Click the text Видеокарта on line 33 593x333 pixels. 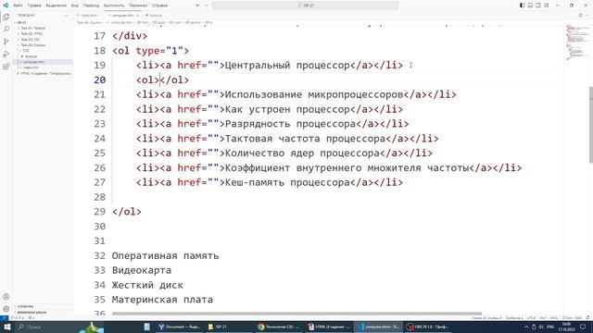[142, 270]
